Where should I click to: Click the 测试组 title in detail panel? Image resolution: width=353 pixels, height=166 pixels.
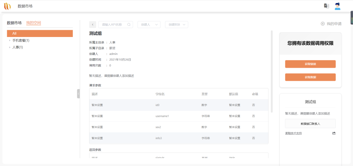95,34
